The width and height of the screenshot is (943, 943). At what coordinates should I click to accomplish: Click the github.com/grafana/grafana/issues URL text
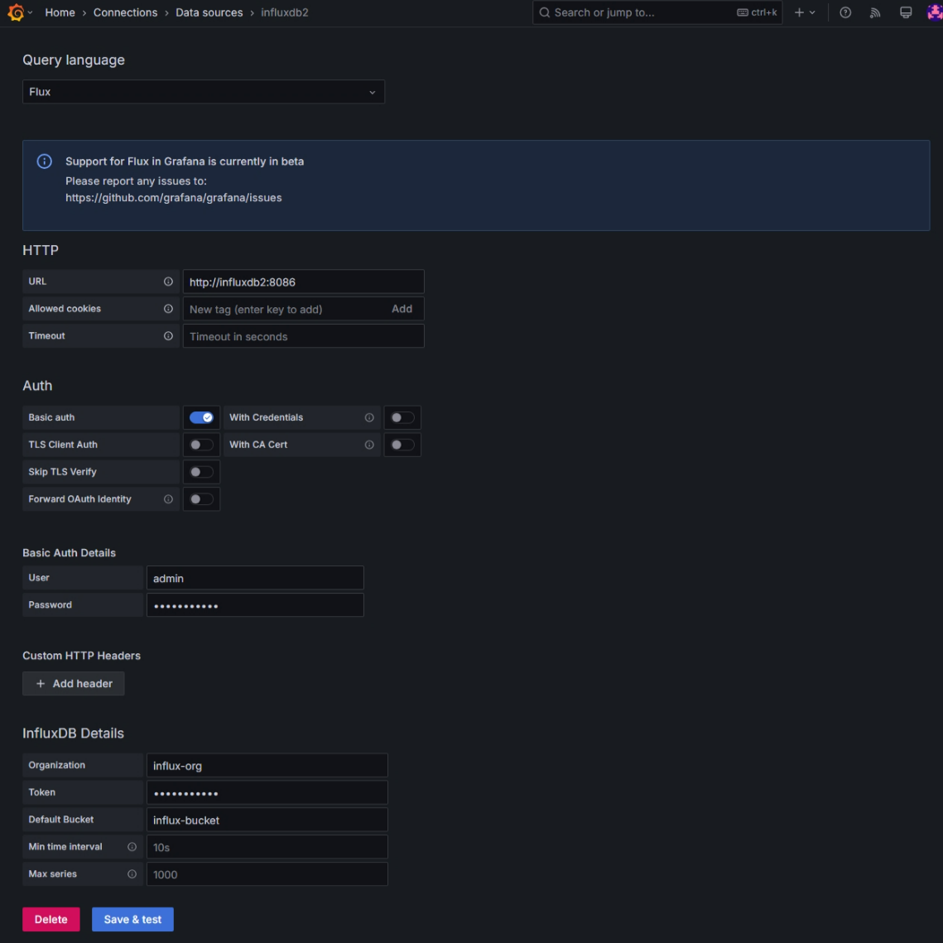173,198
